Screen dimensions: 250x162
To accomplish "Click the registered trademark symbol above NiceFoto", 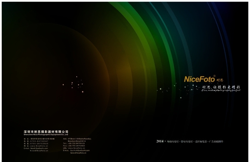I will [x=215, y=76].
